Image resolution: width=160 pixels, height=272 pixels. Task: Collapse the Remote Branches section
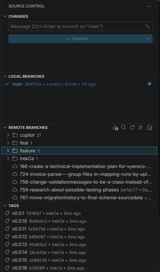(5, 127)
